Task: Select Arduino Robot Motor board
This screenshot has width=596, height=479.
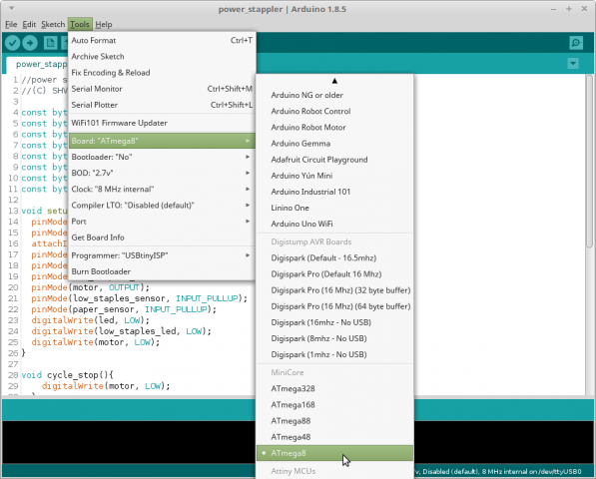Action: pos(334,128)
